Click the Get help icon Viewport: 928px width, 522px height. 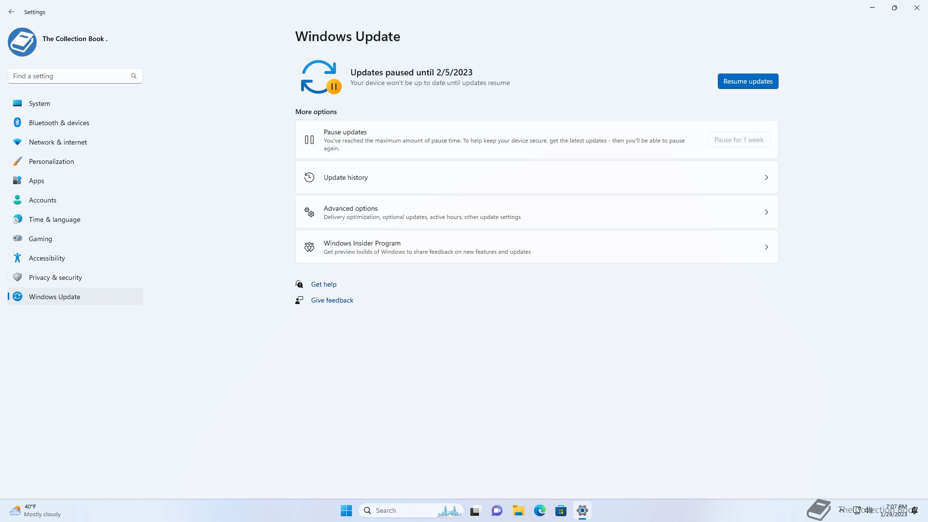(299, 284)
